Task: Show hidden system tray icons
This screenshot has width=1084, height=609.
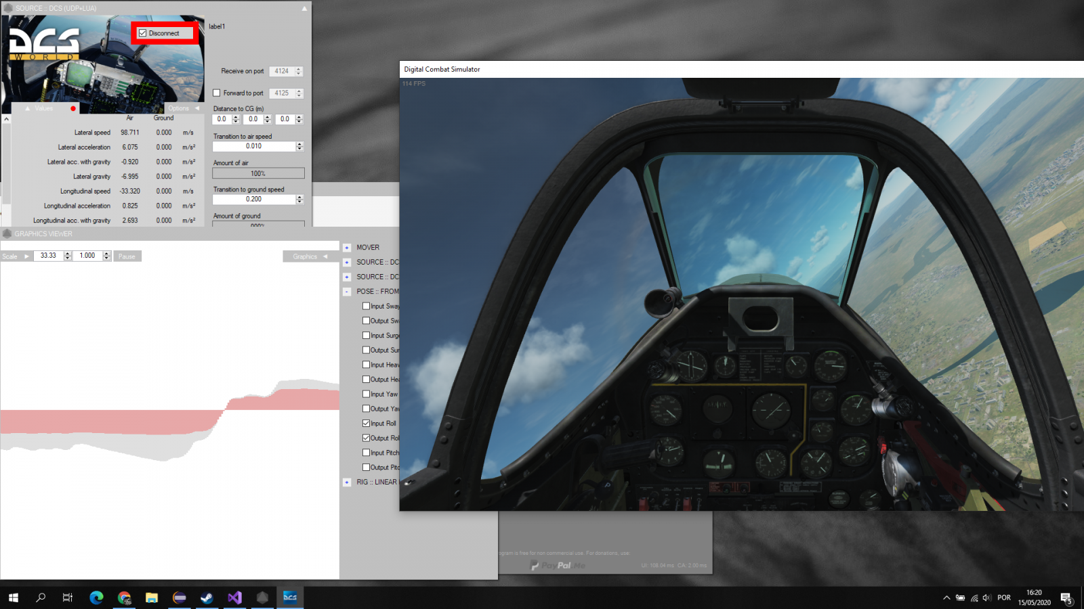Action: (x=946, y=597)
